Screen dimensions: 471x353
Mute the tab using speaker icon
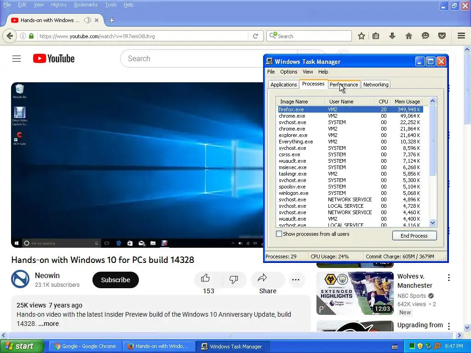pyautogui.click(x=87, y=20)
